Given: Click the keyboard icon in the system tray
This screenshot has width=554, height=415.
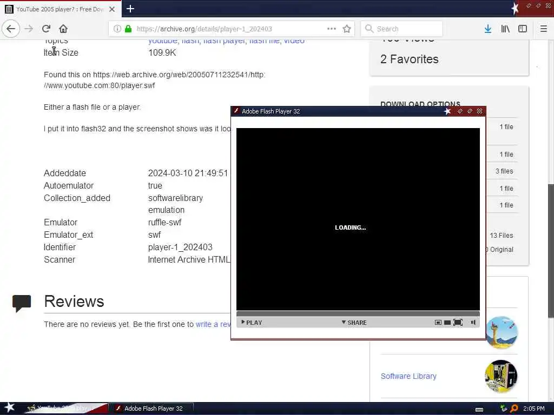Looking at the screenshot, I should [479, 410].
